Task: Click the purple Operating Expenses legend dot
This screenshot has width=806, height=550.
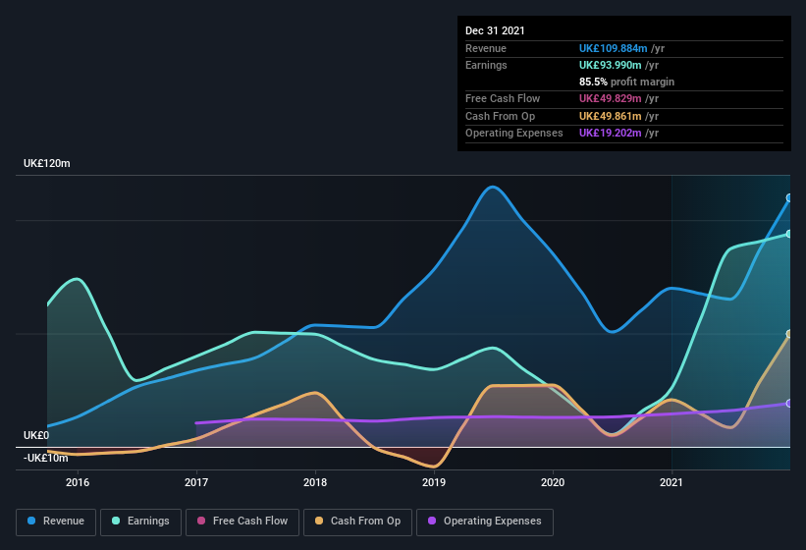Action: tap(433, 522)
